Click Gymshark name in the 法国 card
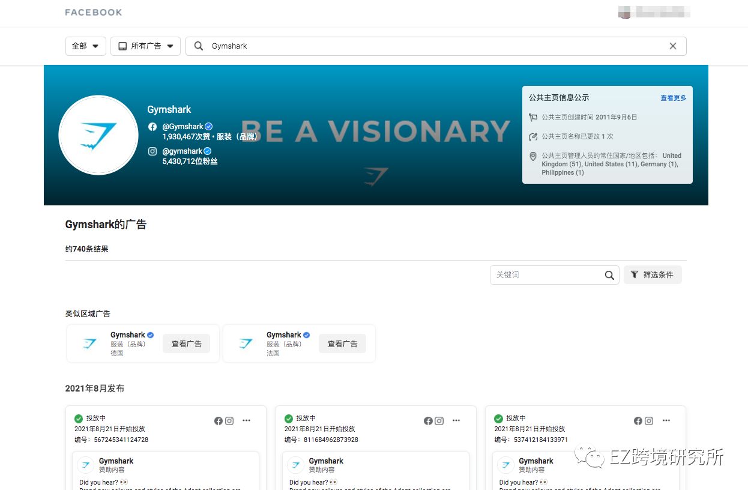Image resolution: width=748 pixels, height=490 pixels. tap(284, 335)
